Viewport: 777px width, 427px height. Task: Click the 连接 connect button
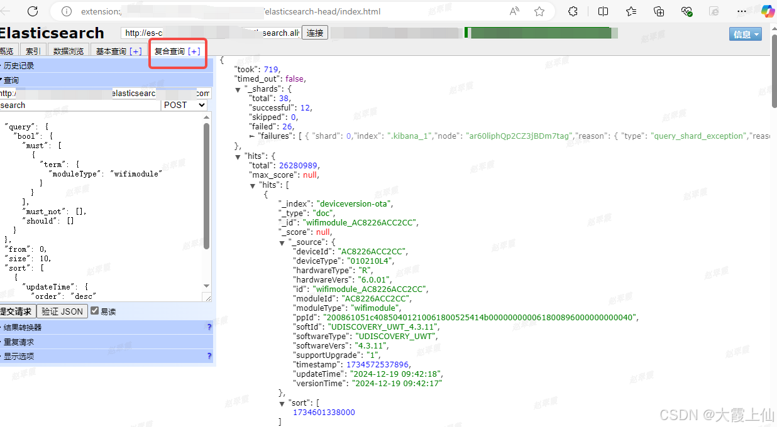click(x=316, y=33)
